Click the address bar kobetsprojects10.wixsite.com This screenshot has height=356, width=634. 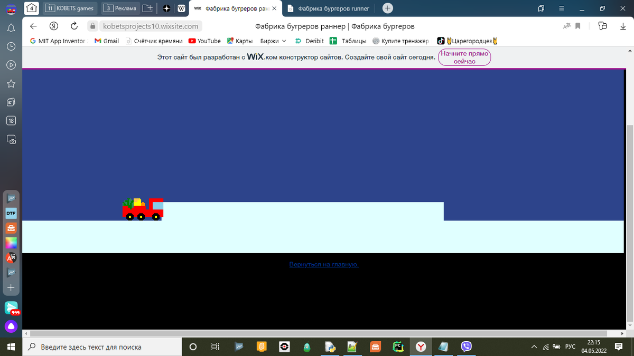point(151,26)
